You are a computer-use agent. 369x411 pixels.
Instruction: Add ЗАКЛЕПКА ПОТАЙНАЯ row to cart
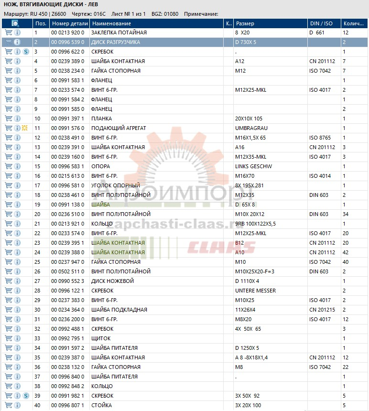click(x=9, y=32)
